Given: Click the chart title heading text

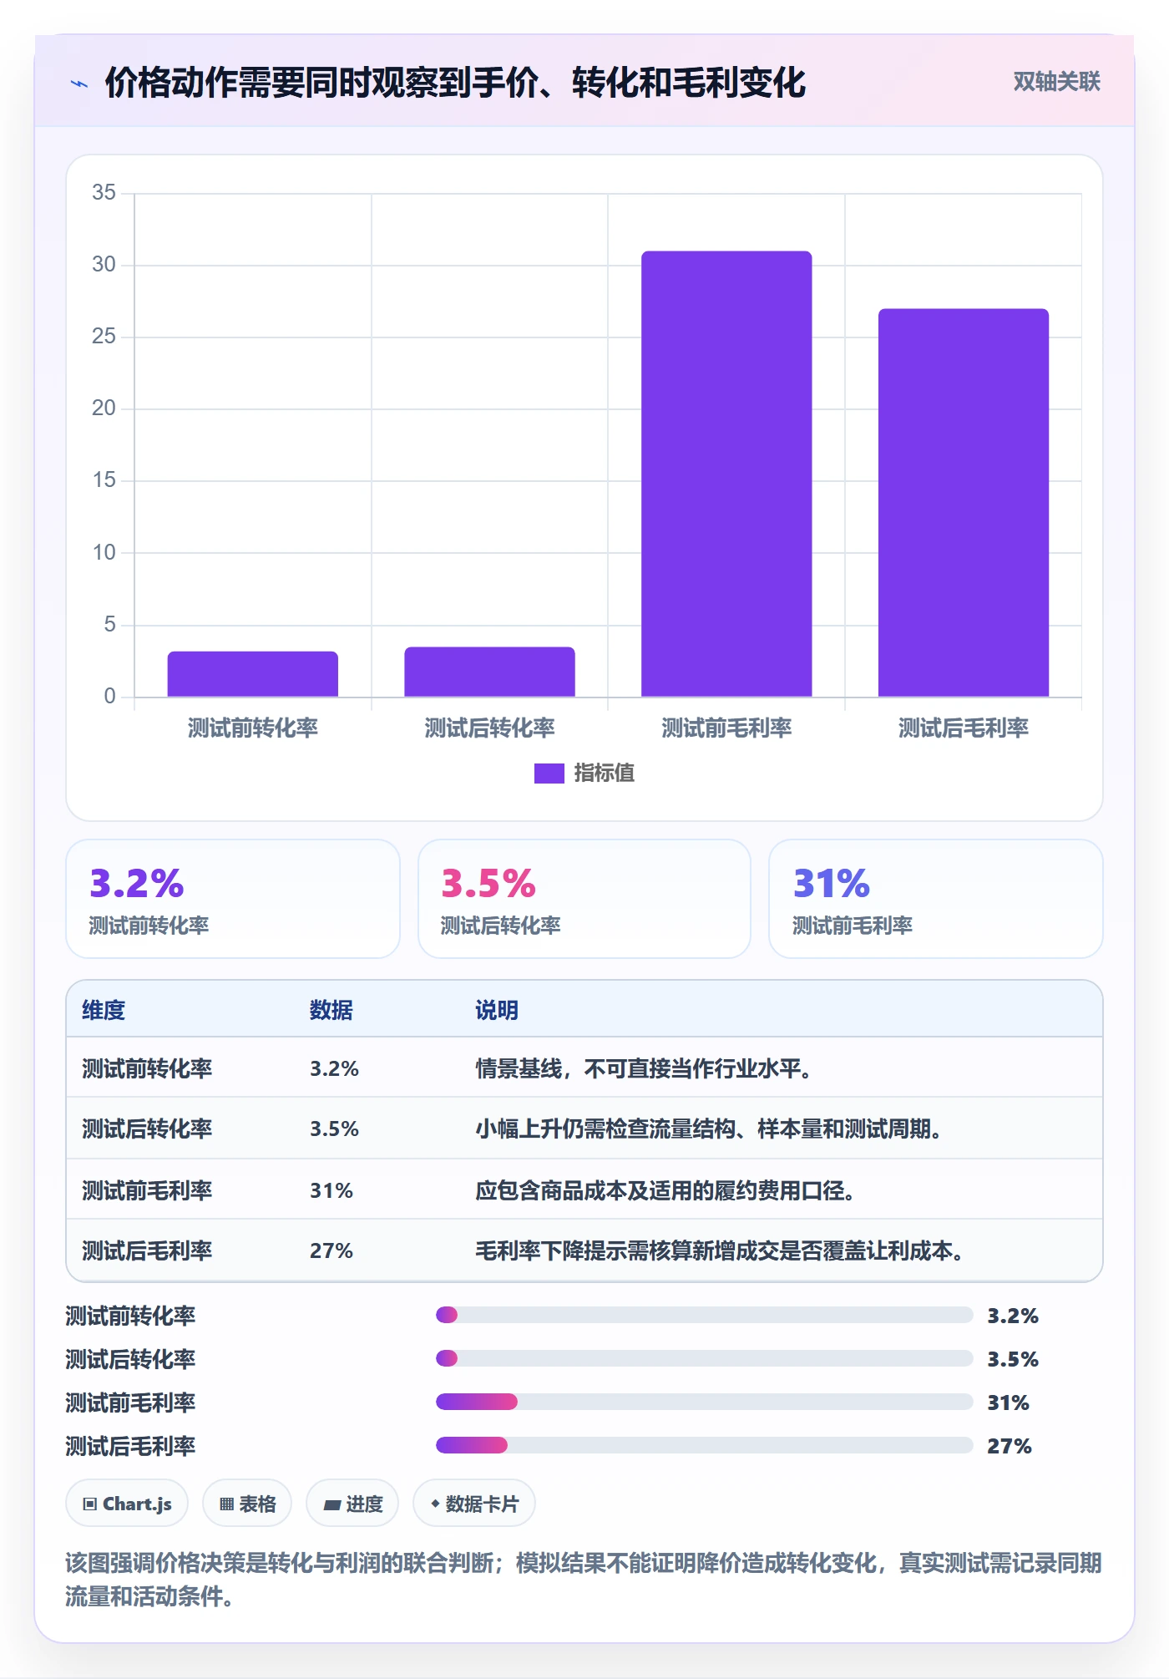Looking at the screenshot, I should [x=455, y=83].
